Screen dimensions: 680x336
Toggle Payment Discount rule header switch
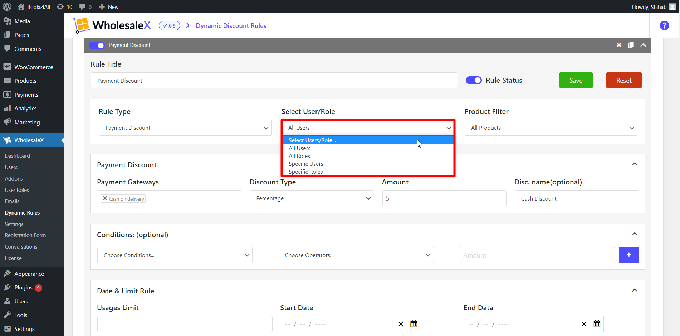pos(97,45)
